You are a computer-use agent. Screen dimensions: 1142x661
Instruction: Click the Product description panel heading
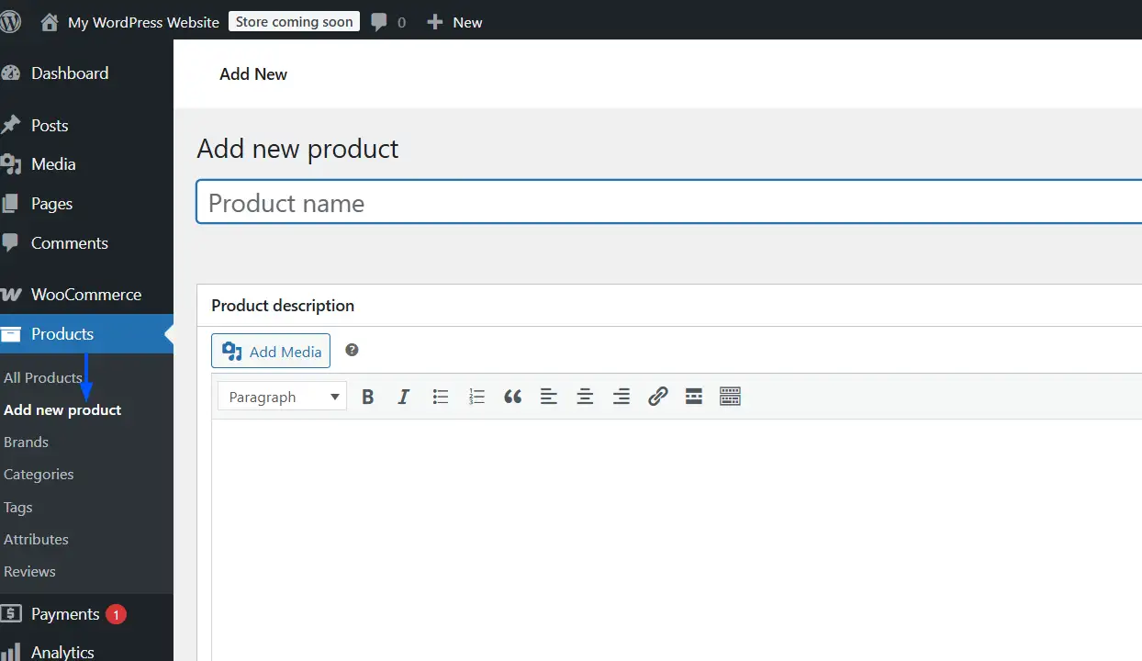[283, 306]
